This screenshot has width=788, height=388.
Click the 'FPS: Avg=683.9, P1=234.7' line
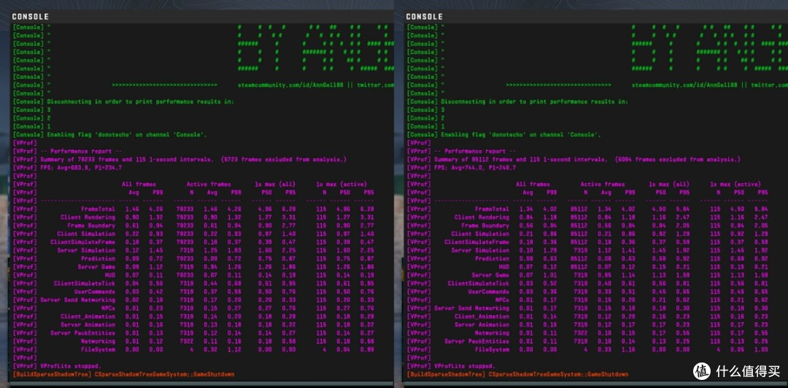pos(68,167)
